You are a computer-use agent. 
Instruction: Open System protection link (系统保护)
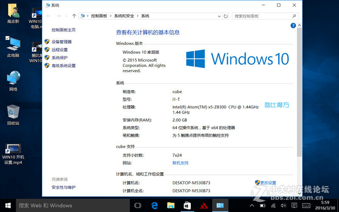[59, 58]
